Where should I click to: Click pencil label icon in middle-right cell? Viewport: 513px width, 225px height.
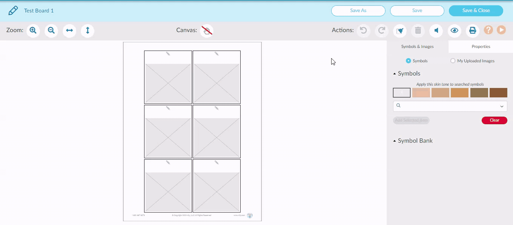point(217,108)
